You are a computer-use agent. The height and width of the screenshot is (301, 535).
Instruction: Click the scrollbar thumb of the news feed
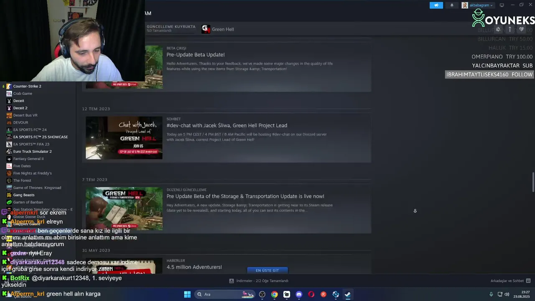click(533, 182)
